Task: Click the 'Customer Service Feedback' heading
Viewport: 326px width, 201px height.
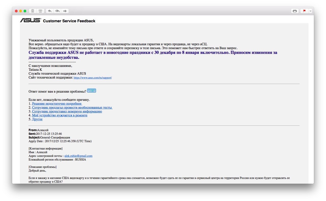Action: click(69, 21)
